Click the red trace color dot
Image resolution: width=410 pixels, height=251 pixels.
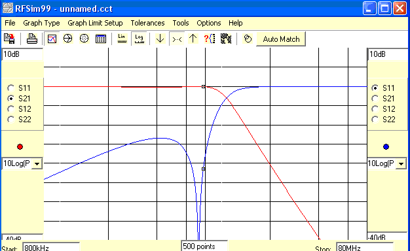[x=20, y=146]
